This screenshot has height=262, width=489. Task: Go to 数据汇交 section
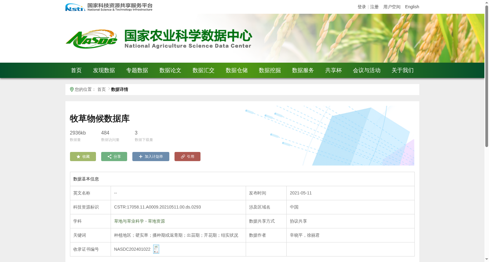pos(204,70)
